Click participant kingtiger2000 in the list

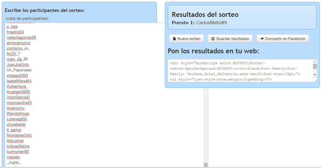click(18, 92)
